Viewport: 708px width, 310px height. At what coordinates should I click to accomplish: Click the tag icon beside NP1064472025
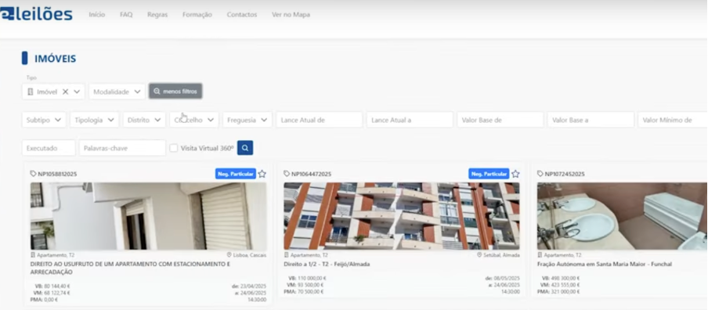tap(287, 174)
